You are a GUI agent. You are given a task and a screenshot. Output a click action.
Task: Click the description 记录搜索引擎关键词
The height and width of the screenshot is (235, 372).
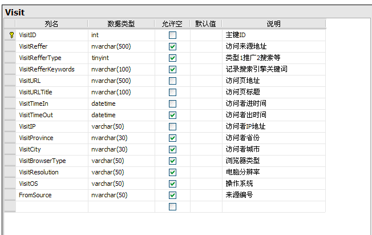point(256,69)
